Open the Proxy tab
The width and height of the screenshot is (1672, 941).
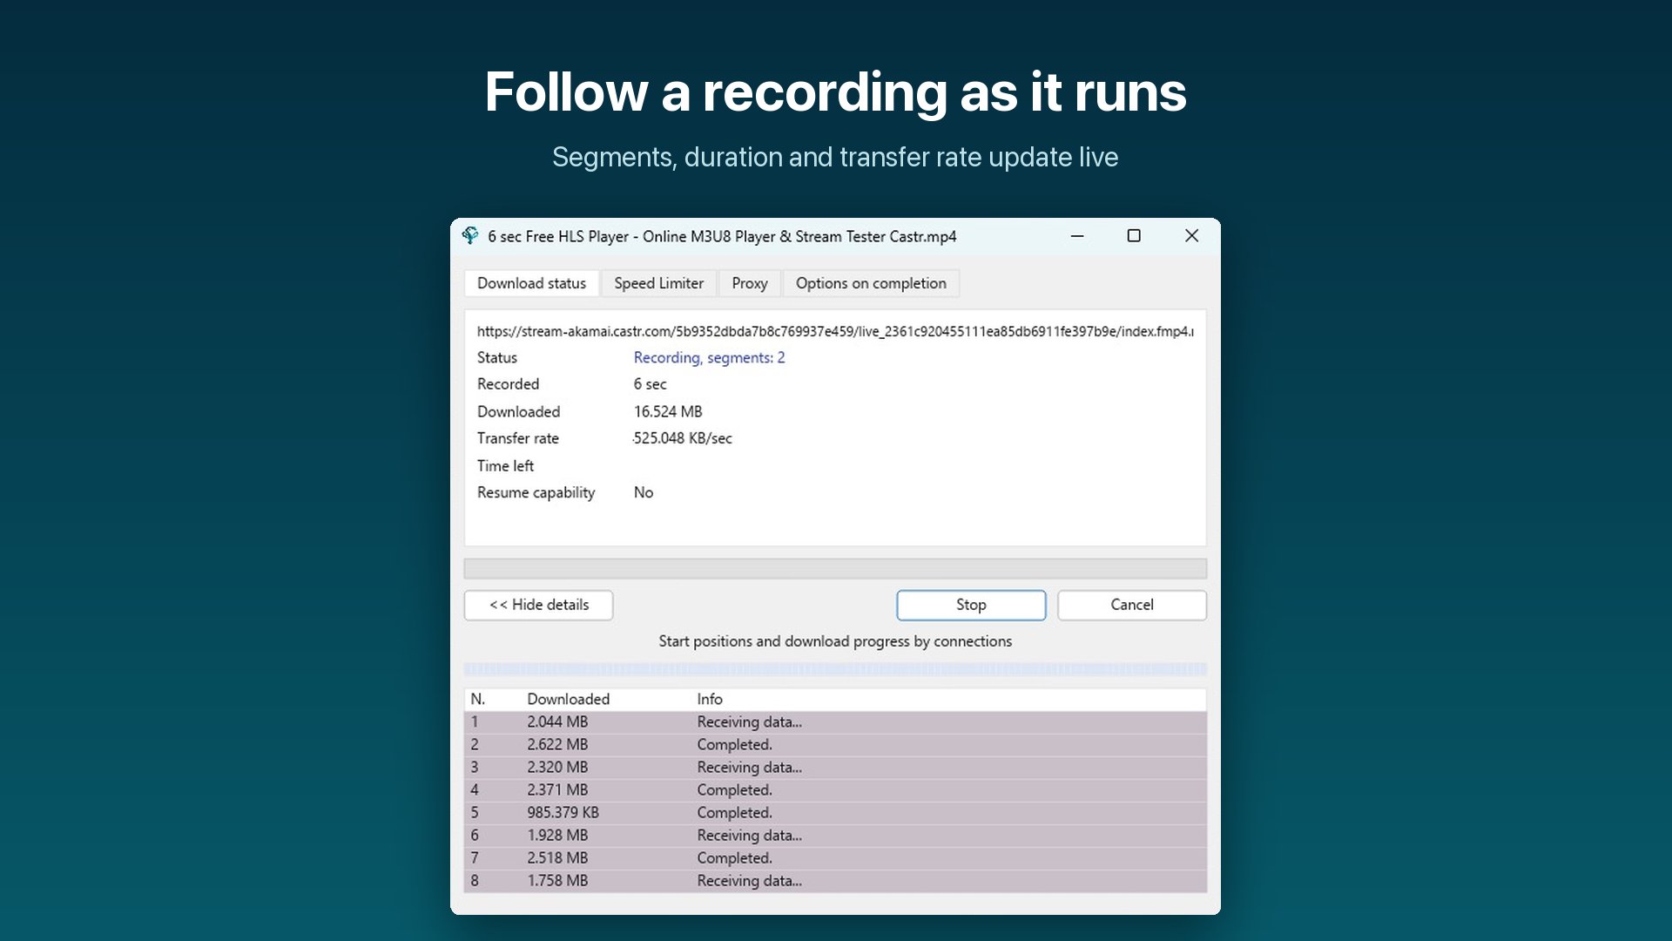click(749, 283)
